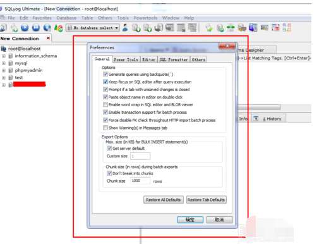Expand the phpmyadmin database node
324x244 pixels.
pos(4,70)
